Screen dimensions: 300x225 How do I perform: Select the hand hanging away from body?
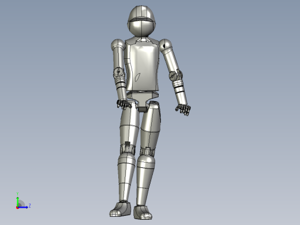pyautogui.click(x=183, y=110)
